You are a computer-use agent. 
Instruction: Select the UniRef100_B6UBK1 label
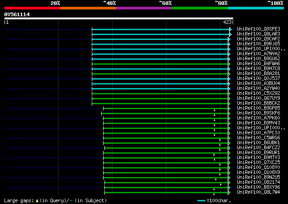click(258, 143)
